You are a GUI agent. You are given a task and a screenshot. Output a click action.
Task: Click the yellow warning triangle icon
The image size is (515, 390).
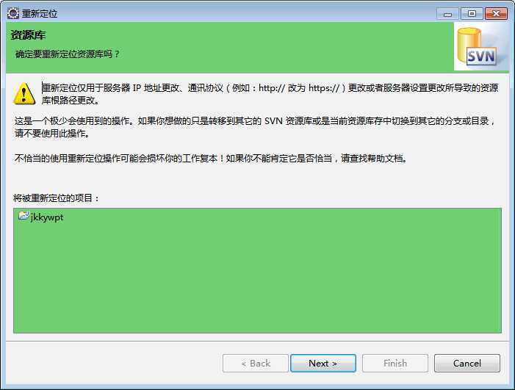[24, 94]
